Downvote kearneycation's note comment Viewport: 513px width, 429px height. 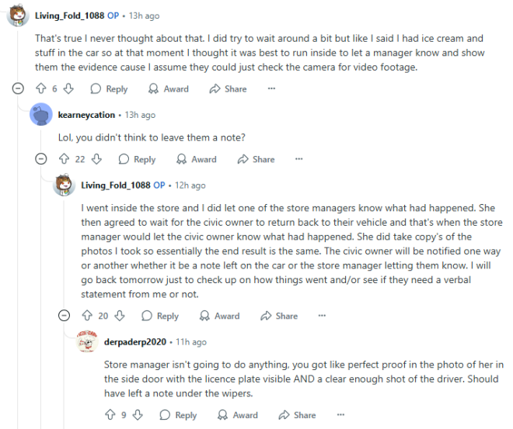(97, 159)
